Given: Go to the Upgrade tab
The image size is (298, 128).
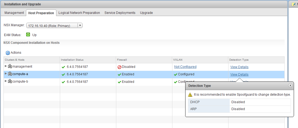Looking at the screenshot, I should 146,13.
